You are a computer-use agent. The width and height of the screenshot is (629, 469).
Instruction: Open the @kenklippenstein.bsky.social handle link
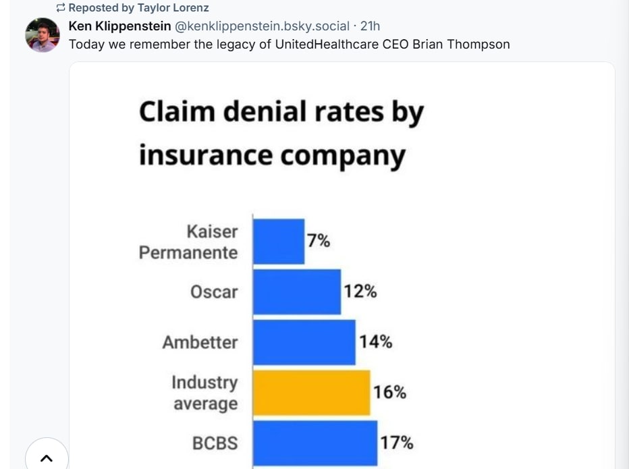pyautogui.click(x=263, y=26)
